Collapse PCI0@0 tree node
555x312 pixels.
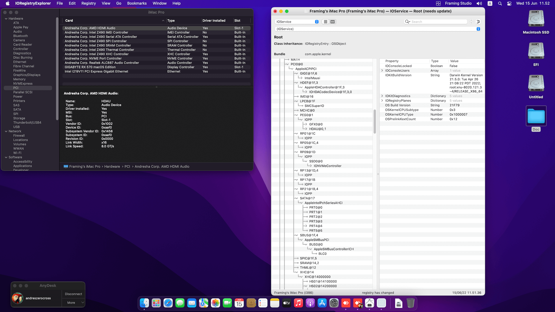287,64
